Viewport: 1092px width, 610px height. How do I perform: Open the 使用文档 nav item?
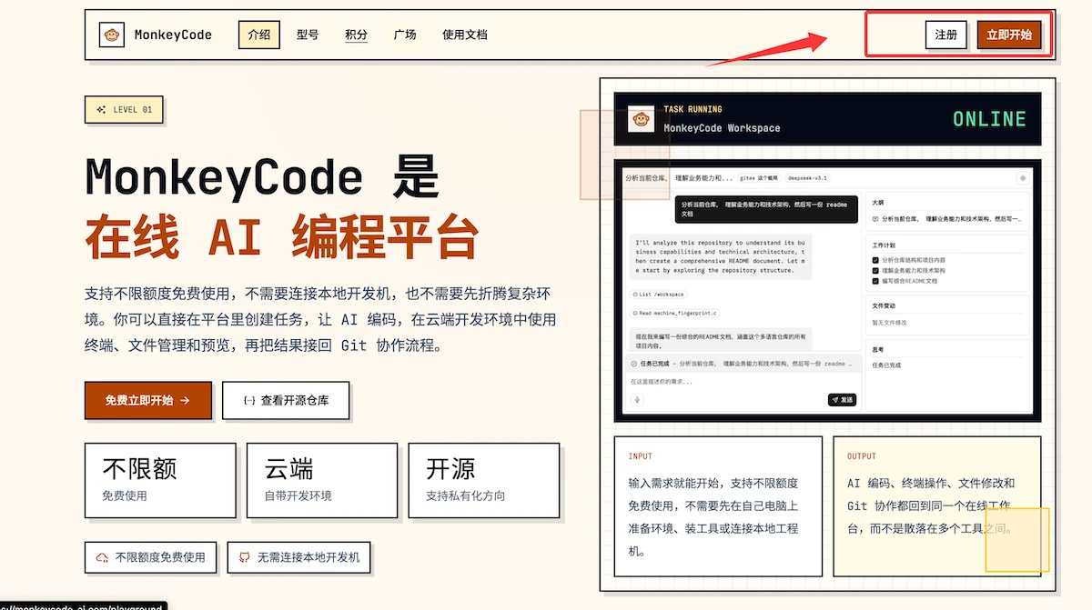pyautogui.click(x=465, y=35)
